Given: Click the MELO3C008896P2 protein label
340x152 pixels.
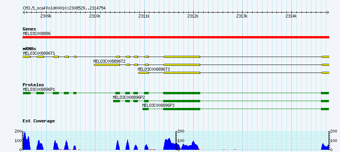Looking at the screenshot, I should coord(129,97).
